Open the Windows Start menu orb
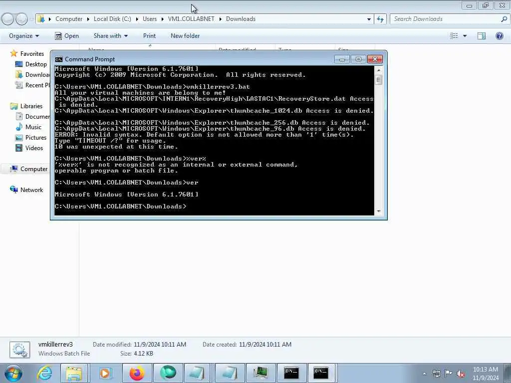 (13, 373)
